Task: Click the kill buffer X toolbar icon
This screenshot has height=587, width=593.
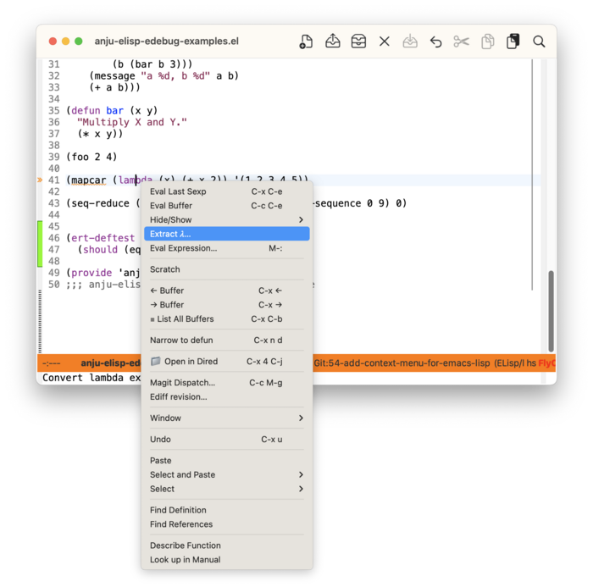Action: [x=385, y=42]
